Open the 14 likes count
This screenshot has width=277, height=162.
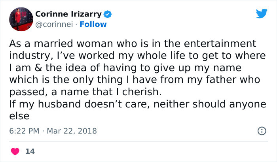click(30, 151)
